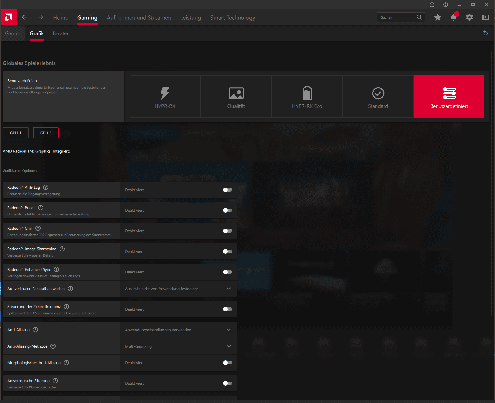Show help for Morphologisches Anti-Aliasing
This screenshot has width=495, height=403.
click(66, 363)
